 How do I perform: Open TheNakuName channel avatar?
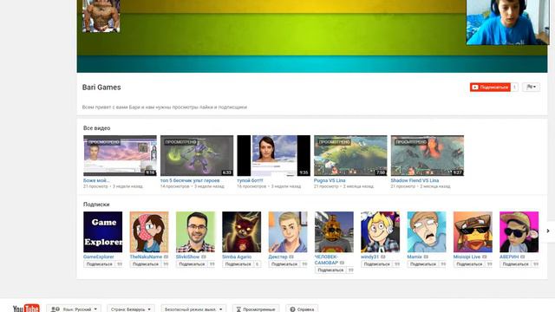[x=149, y=232]
